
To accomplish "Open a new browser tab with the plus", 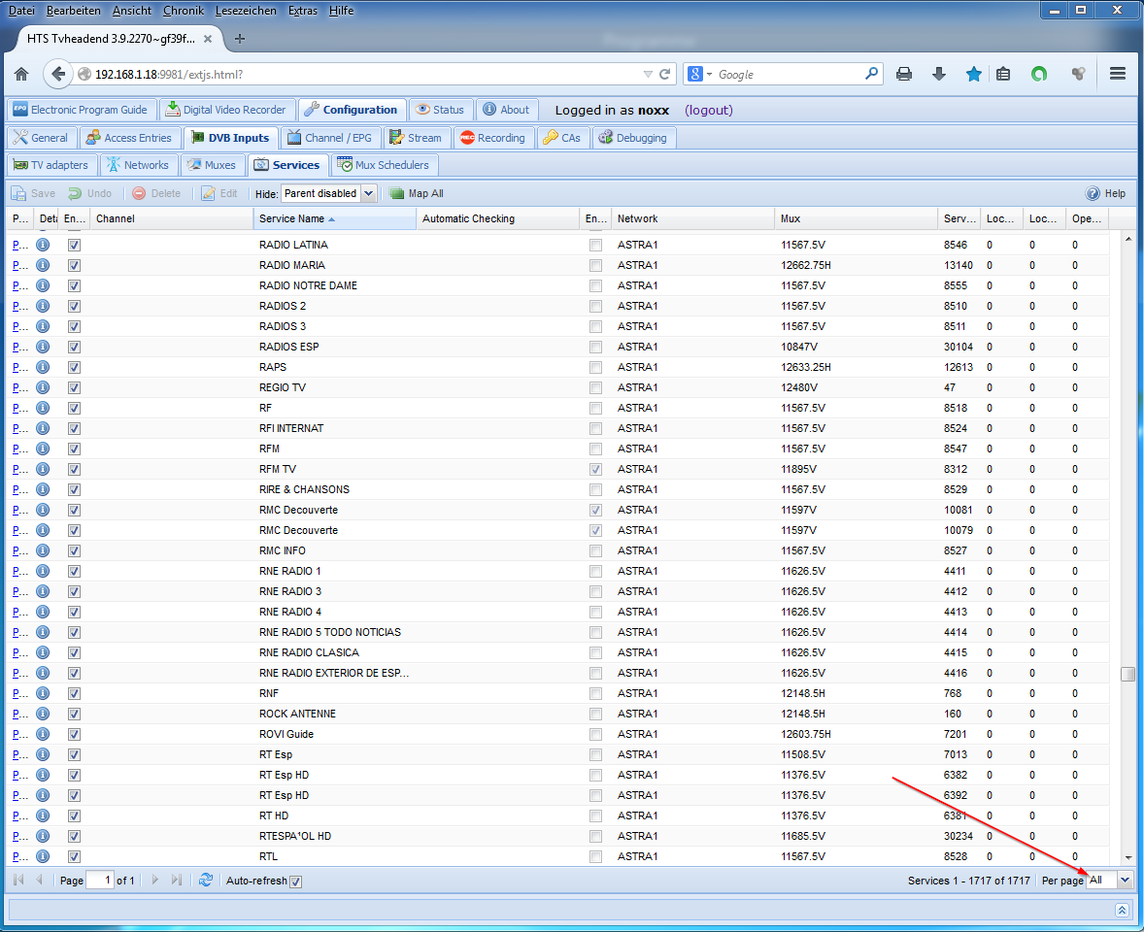I will click(x=239, y=39).
